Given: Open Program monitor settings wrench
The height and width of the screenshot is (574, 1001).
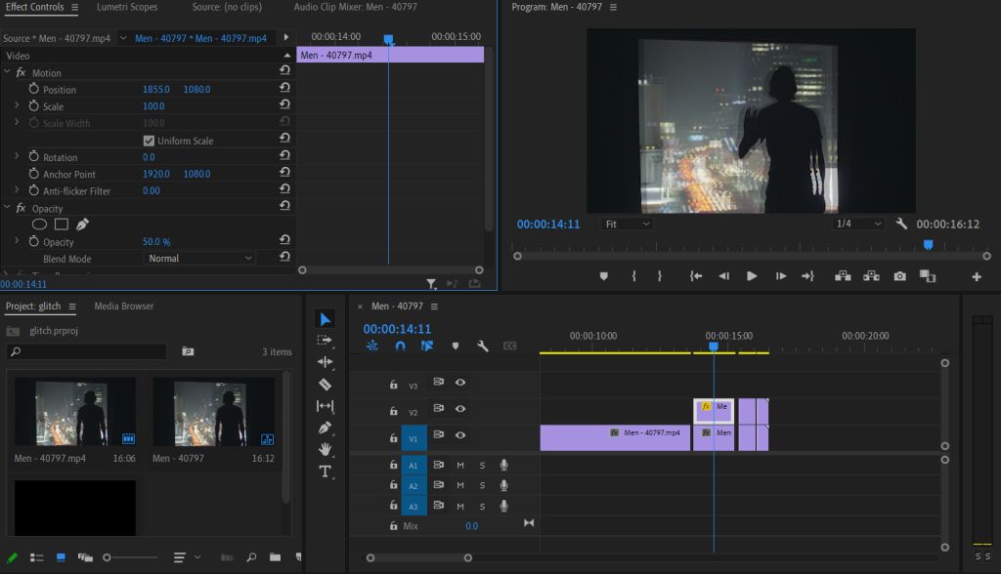Looking at the screenshot, I should (901, 224).
